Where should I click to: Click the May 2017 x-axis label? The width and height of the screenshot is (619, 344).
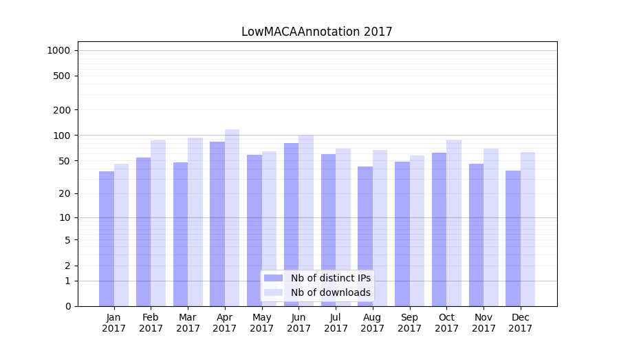click(261, 323)
